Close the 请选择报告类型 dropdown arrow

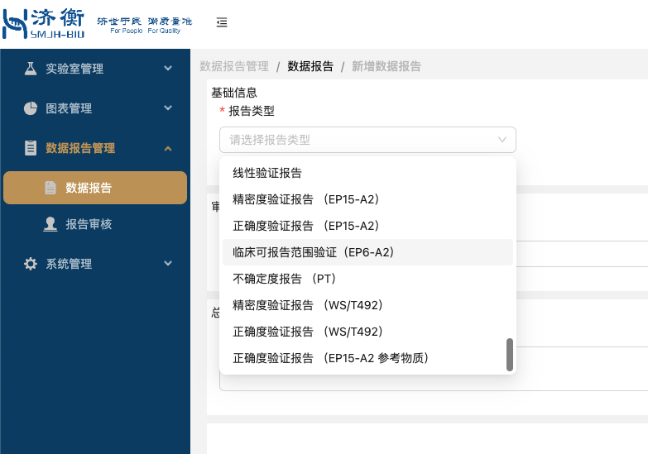(x=502, y=140)
